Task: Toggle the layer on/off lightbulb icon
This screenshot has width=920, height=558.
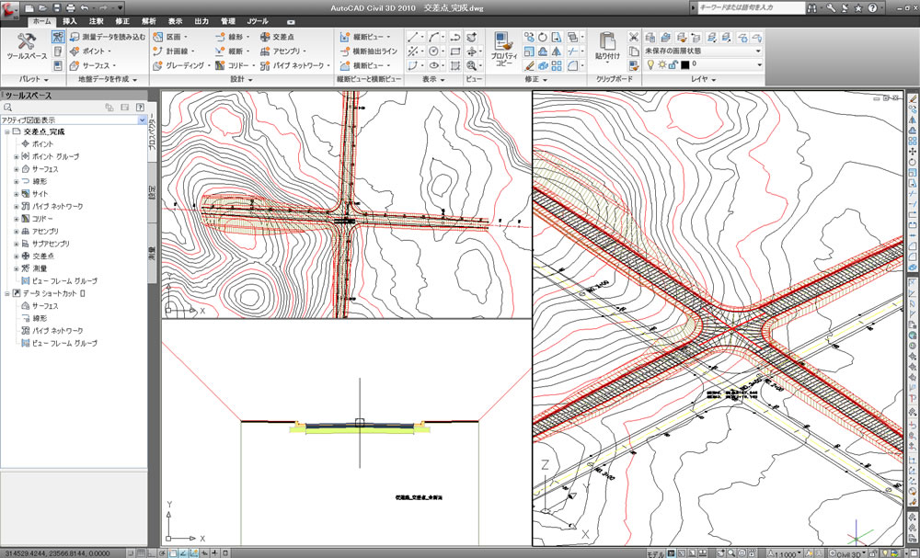Action: pos(650,64)
